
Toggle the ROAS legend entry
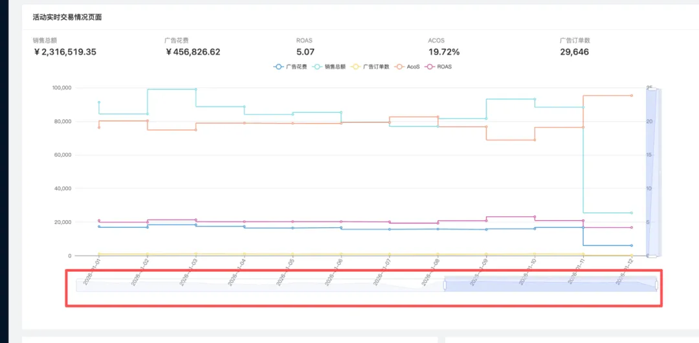[x=439, y=67]
